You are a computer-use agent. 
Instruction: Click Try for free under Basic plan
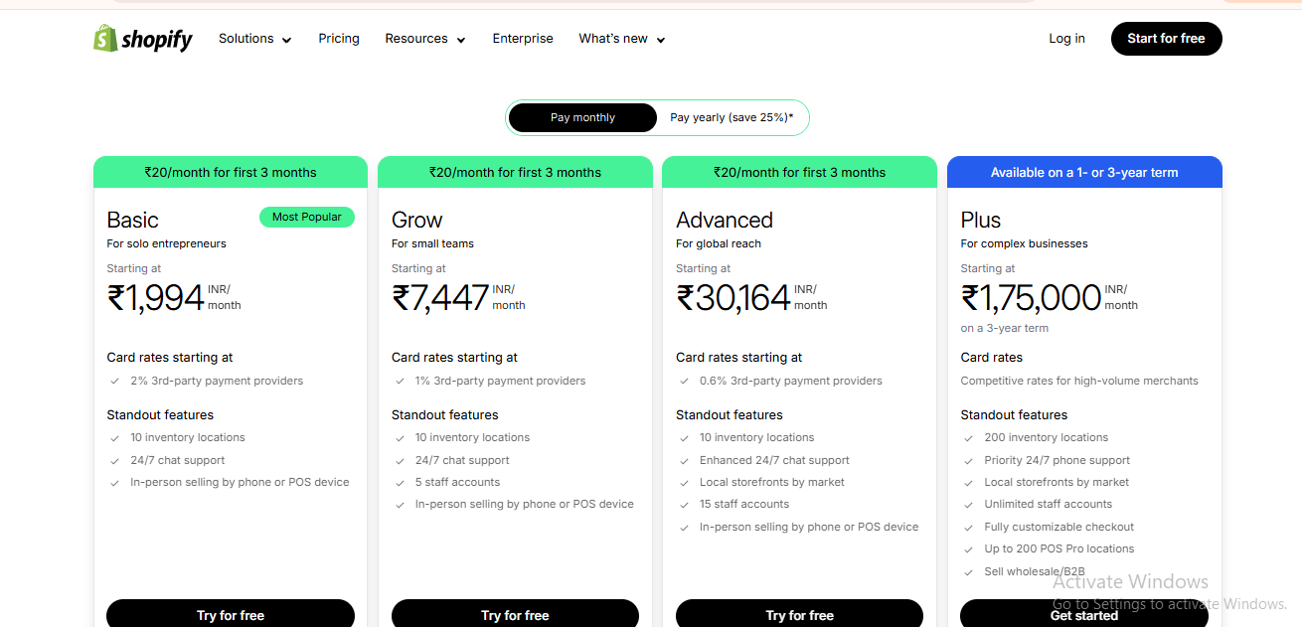point(231,614)
